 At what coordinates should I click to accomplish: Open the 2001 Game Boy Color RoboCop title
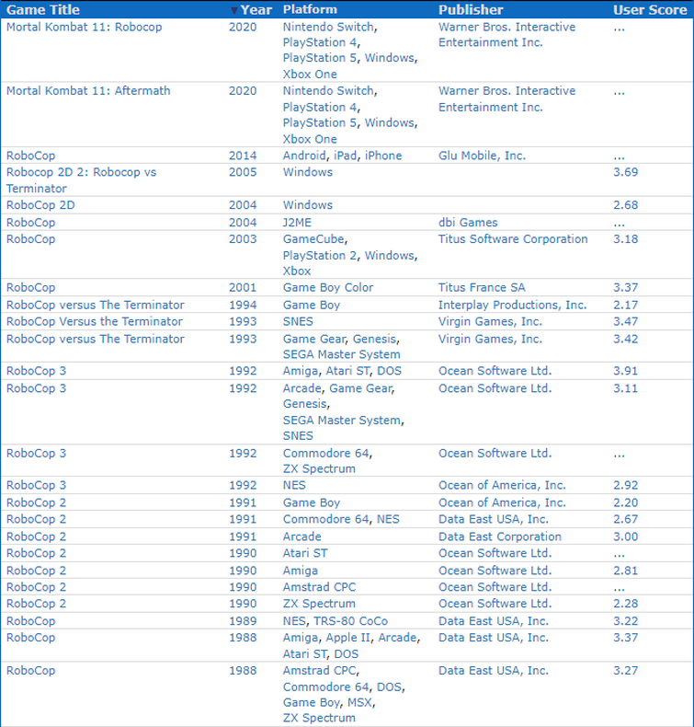[30, 287]
